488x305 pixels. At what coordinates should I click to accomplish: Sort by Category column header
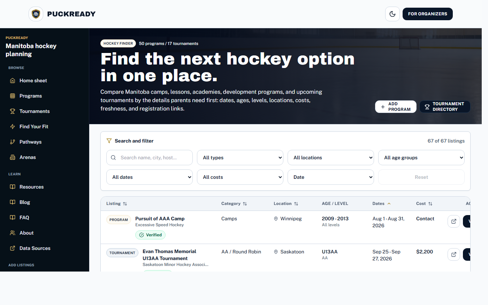point(234,204)
